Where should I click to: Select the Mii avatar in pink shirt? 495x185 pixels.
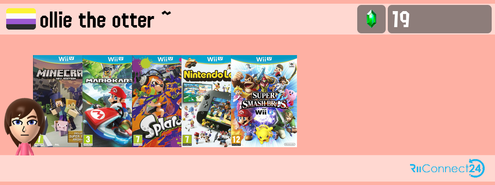click(x=24, y=127)
